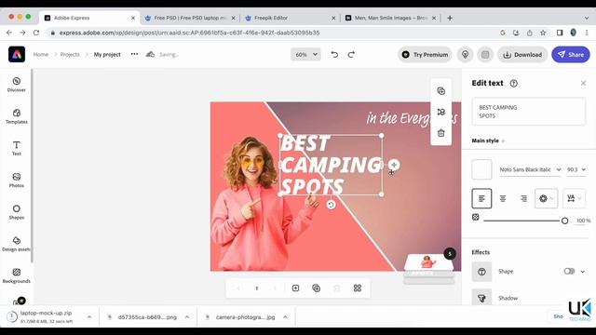Screen dimensions: 596x335
Task: Expand the Shape effect options
Action: (x=583, y=271)
